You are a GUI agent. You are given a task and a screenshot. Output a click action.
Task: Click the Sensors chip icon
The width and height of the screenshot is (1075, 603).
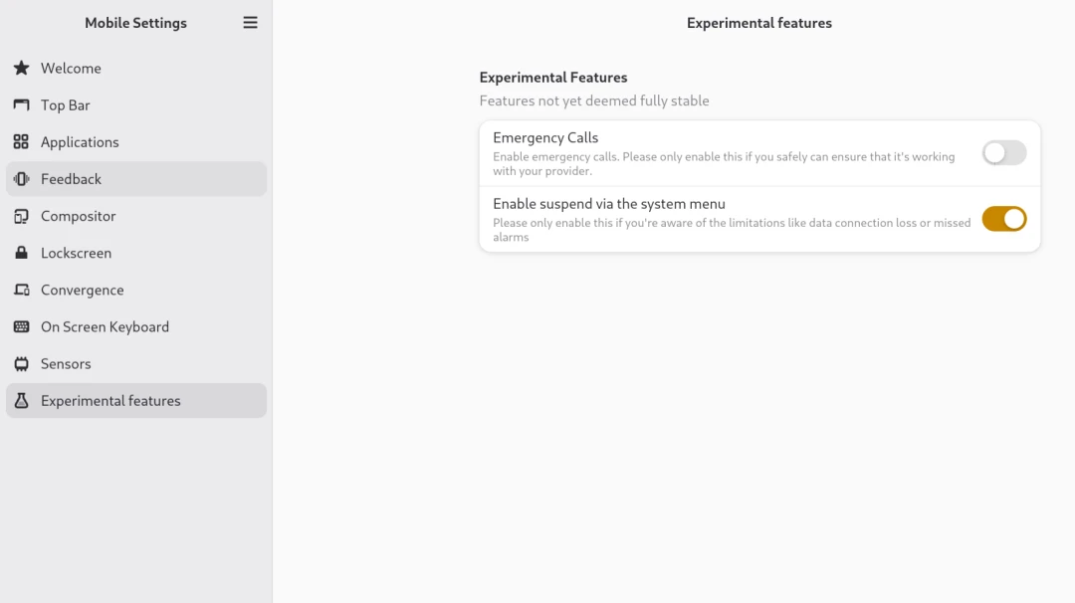(x=21, y=364)
